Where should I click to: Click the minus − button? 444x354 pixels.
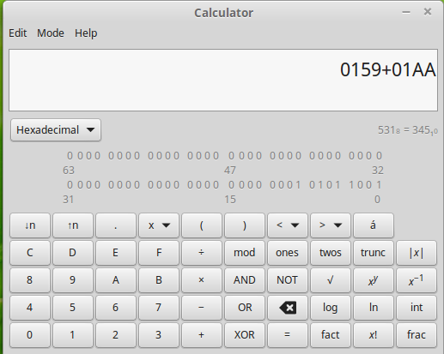point(202,308)
